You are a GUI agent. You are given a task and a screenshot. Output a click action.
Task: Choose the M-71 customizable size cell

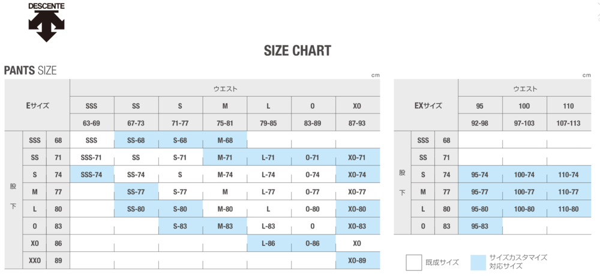click(x=224, y=157)
